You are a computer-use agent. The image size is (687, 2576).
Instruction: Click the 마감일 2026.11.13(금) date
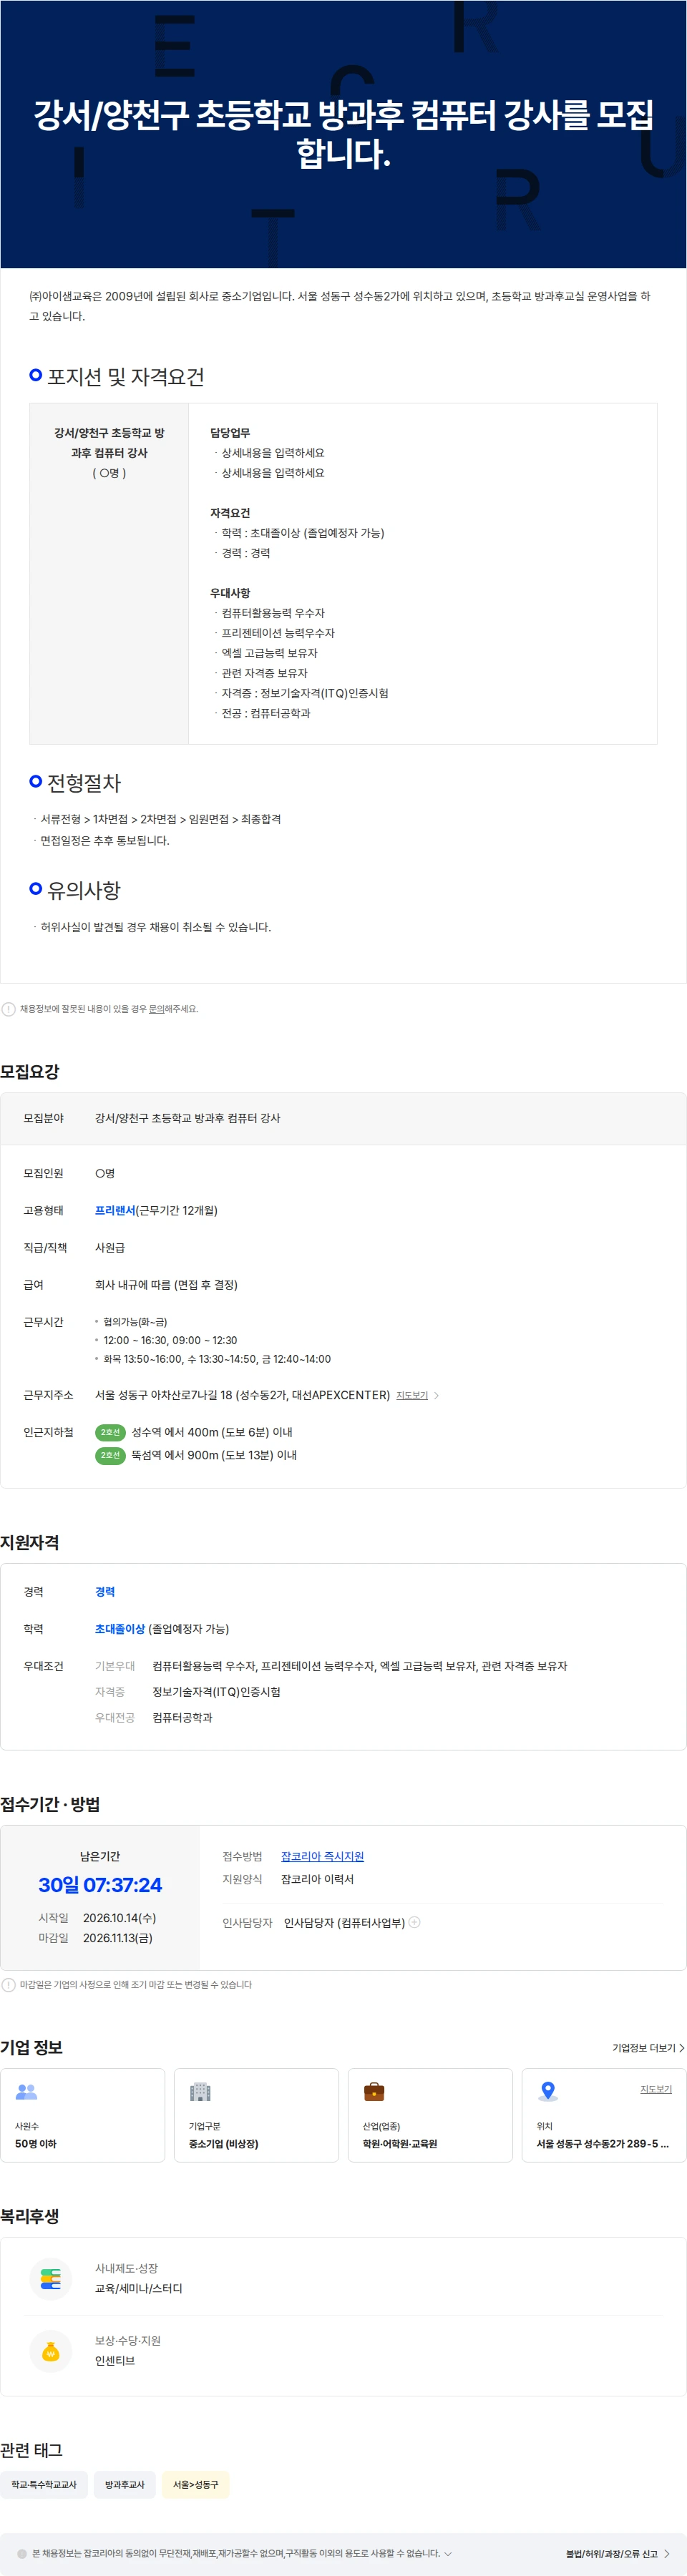tap(118, 1938)
